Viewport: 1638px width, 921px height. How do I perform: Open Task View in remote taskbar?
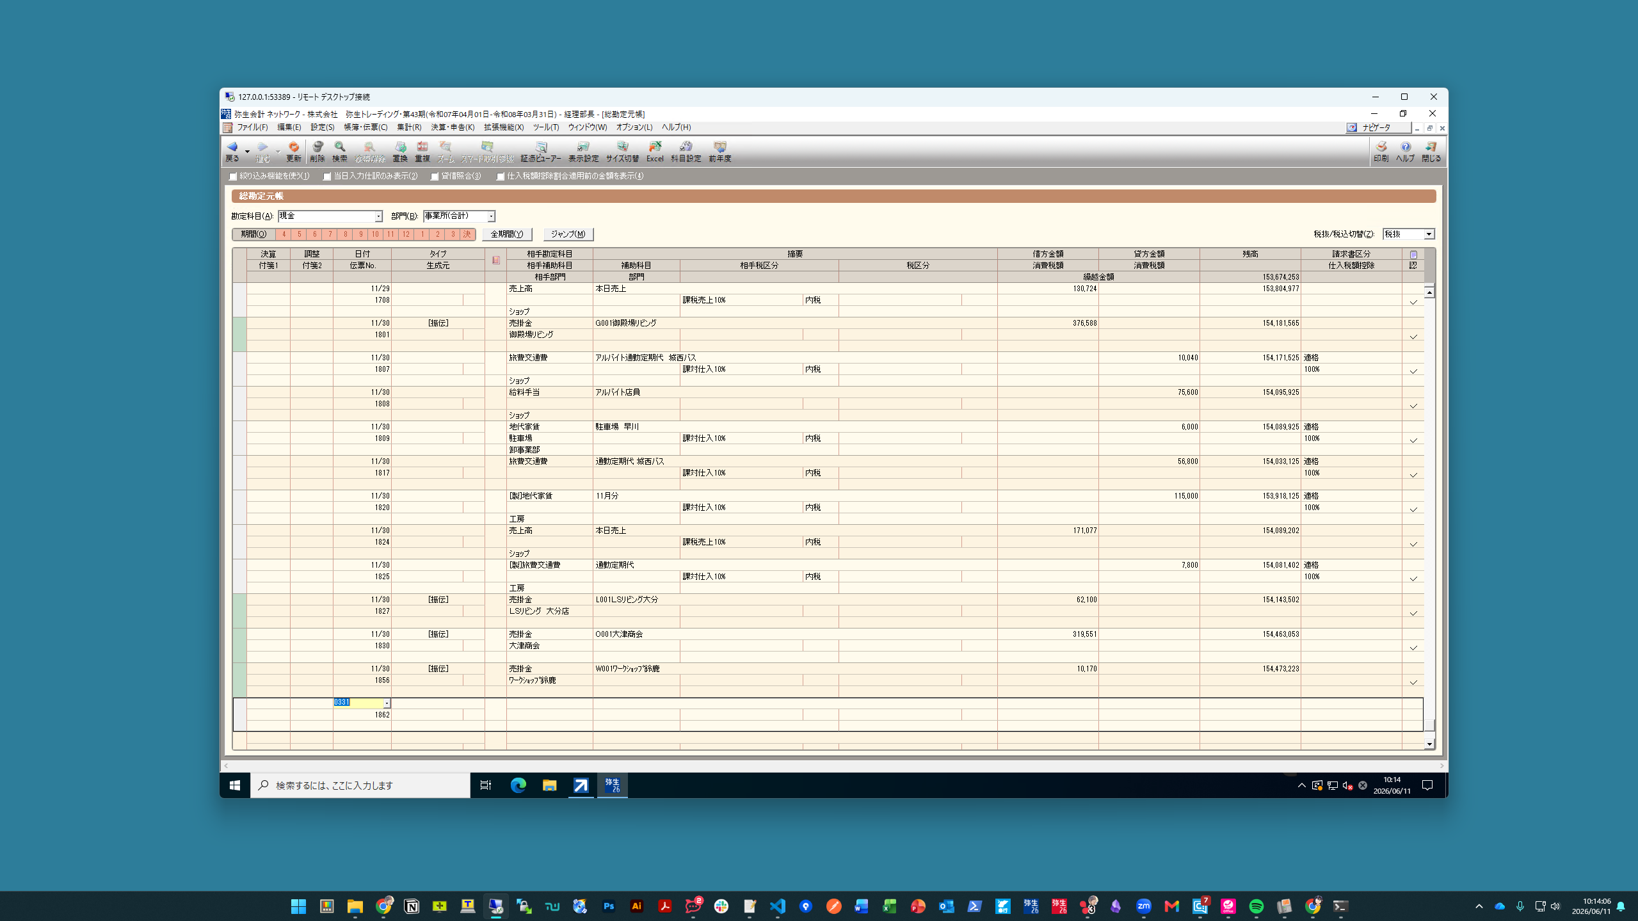(x=486, y=785)
